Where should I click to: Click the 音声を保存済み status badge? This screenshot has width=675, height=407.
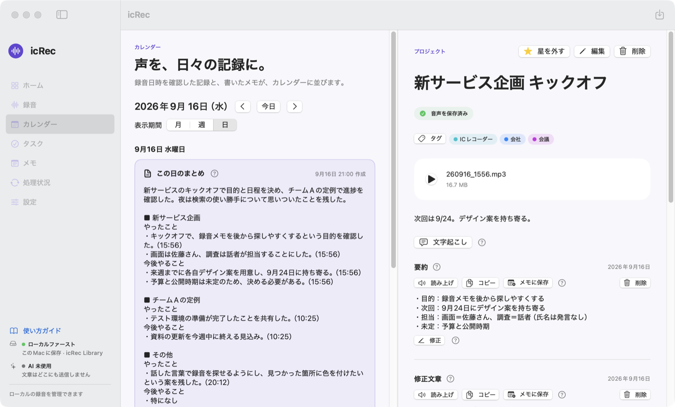(443, 113)
